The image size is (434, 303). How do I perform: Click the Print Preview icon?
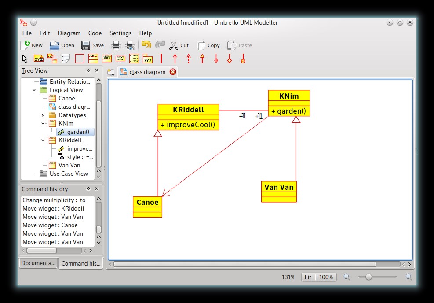(130, 45)
